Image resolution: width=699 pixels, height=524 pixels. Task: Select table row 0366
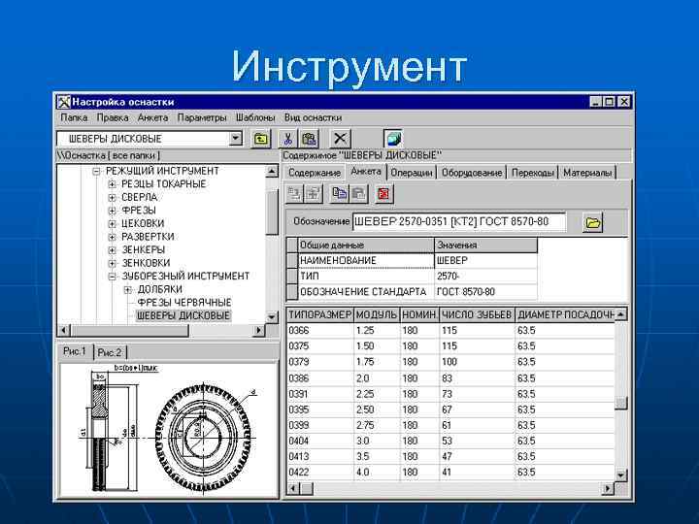(450, 331)
